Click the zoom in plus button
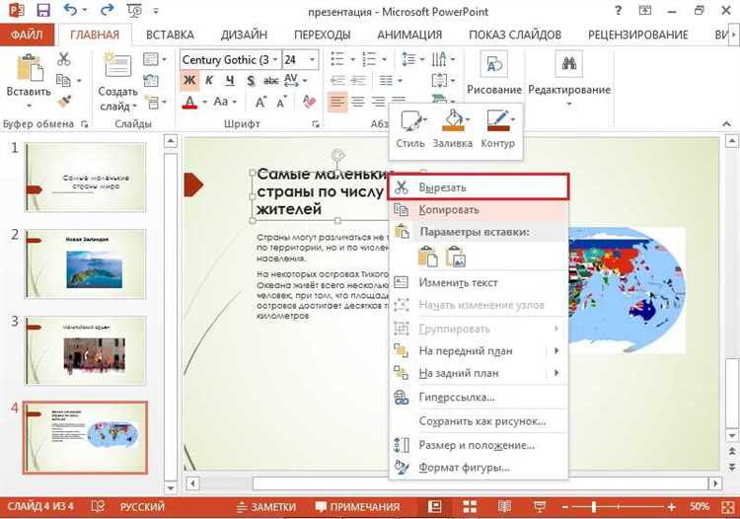Image resolution: width=740 pixels, height=519 pixels. pyautogui.click(x=672, y=507)
